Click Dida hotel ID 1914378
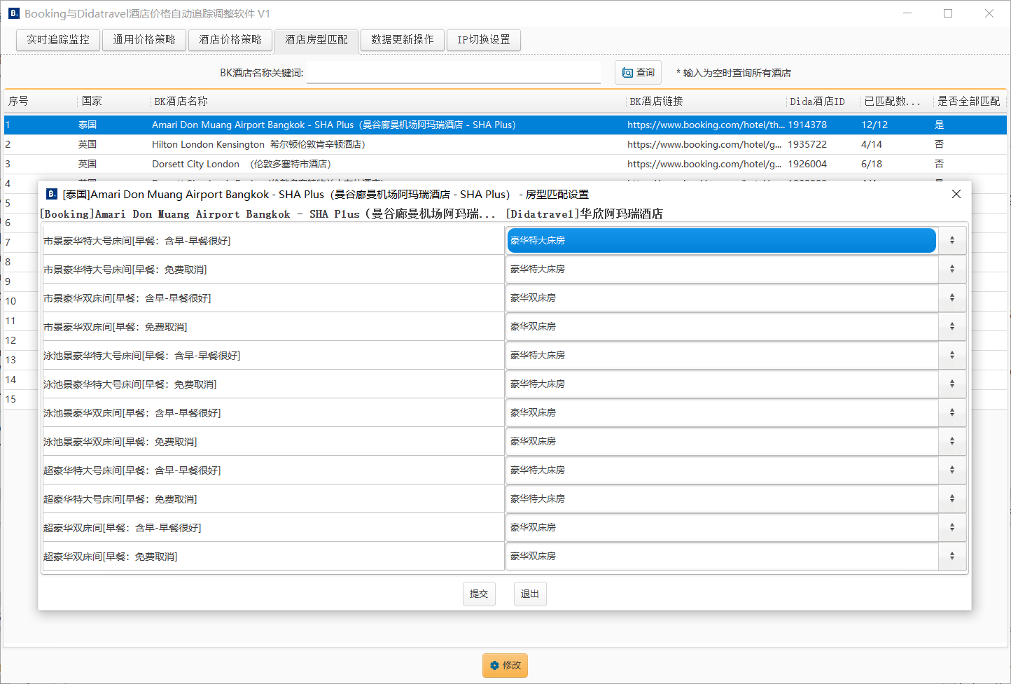 pos(807,125)
